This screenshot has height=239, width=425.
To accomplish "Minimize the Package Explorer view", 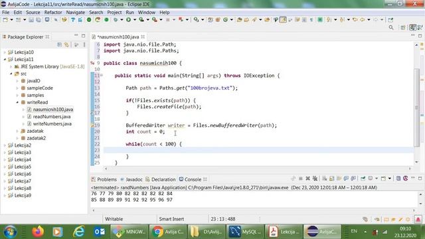I will click(76, 35).
